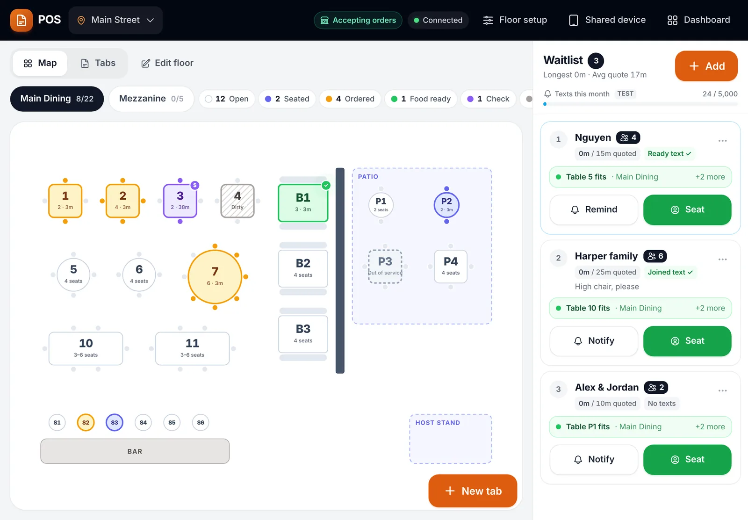748x520 pixels.
Task: Click the New tab button
Action: tap(473, 491)
